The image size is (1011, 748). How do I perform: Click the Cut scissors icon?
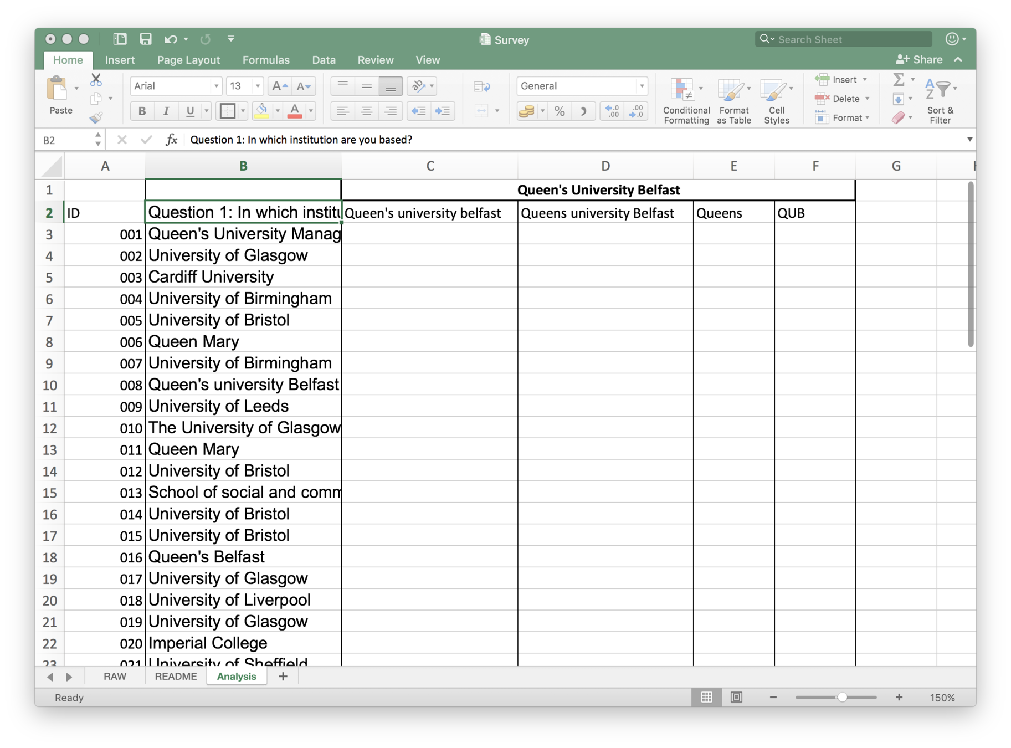pyautogui.click(x=96, y=80)
